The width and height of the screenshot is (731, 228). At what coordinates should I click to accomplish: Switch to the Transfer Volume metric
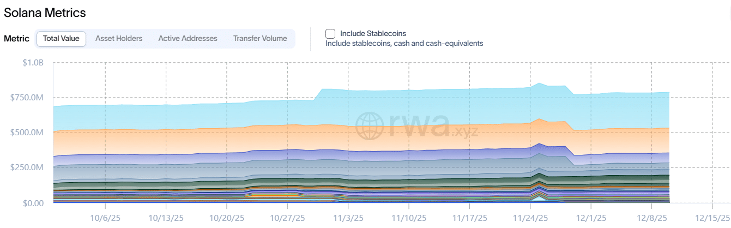(x=260, y=39)
